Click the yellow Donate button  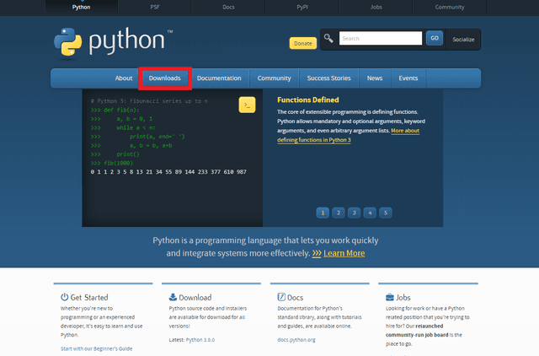[303, 43]
